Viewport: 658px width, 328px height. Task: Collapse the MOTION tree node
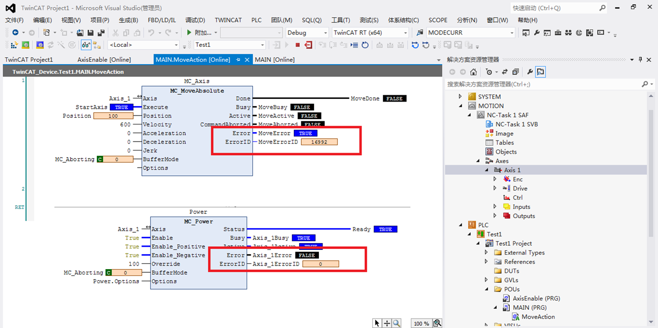(x=460, y=106)
